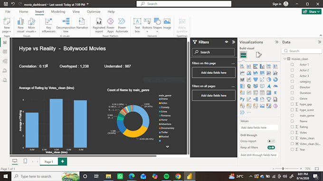Viewport: 323px width, 181px height.
Task: Click the Filters pane search box
Action: (x=213, y=52)
